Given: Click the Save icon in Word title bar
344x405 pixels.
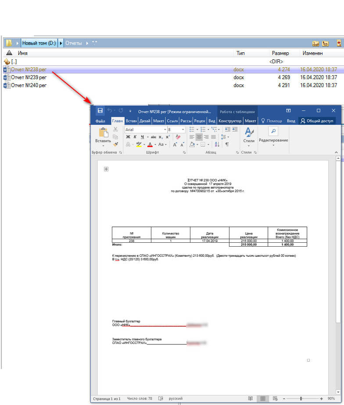Looking at the screenshot, I should pos(100,111).
